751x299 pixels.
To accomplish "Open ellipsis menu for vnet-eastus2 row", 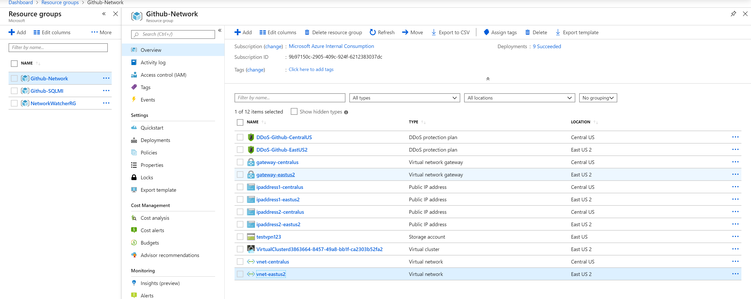I will point(735,274).
